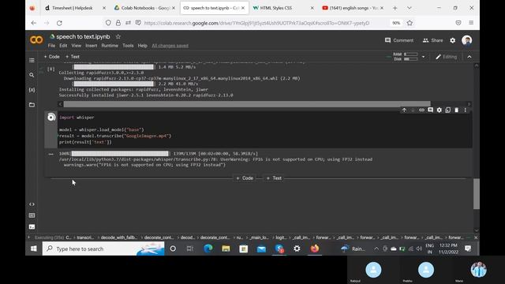This screenshot has width=505, height=284.
Task: Open code snippets sidebar icon
Action: pyautogui.click(x=32, y=204)
